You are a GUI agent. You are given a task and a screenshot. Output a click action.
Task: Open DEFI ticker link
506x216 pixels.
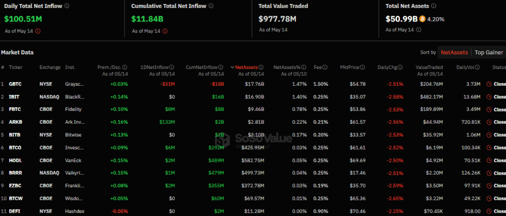(x=14, y=211)
